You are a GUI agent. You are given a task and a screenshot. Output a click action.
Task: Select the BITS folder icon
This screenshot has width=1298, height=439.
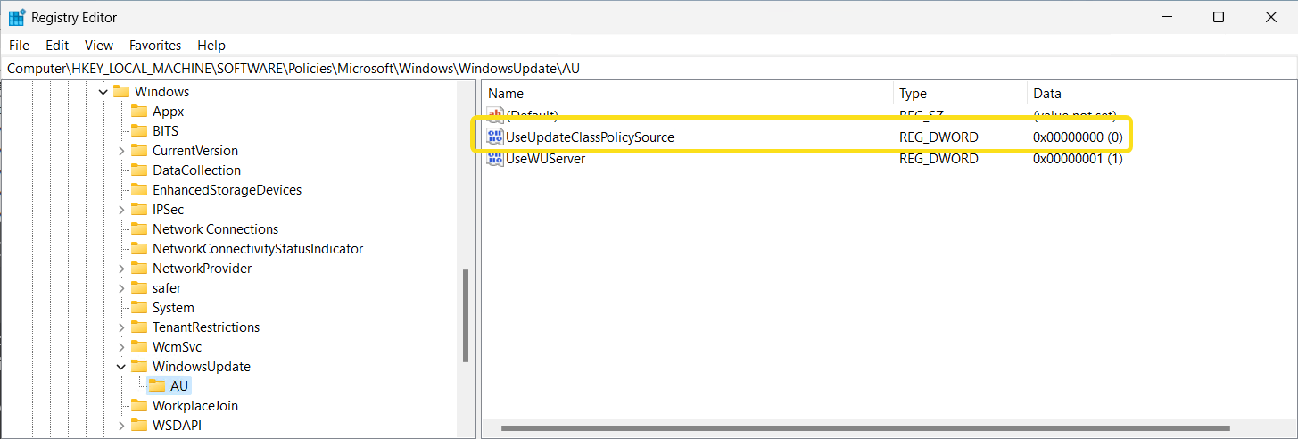[139, 131]
